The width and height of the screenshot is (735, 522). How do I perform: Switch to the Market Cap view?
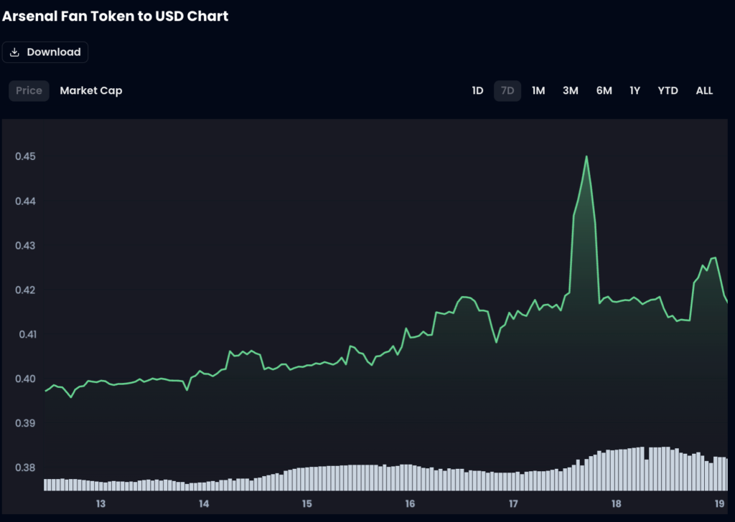pos(91,91)
